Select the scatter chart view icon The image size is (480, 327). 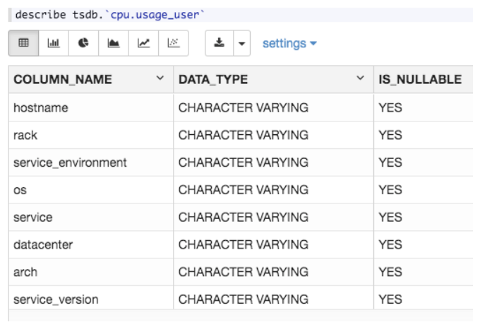coord(173,43)
